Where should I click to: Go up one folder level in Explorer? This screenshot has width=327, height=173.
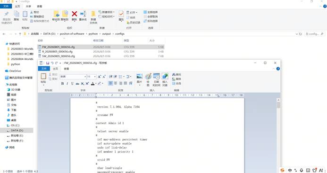[20, 34]
